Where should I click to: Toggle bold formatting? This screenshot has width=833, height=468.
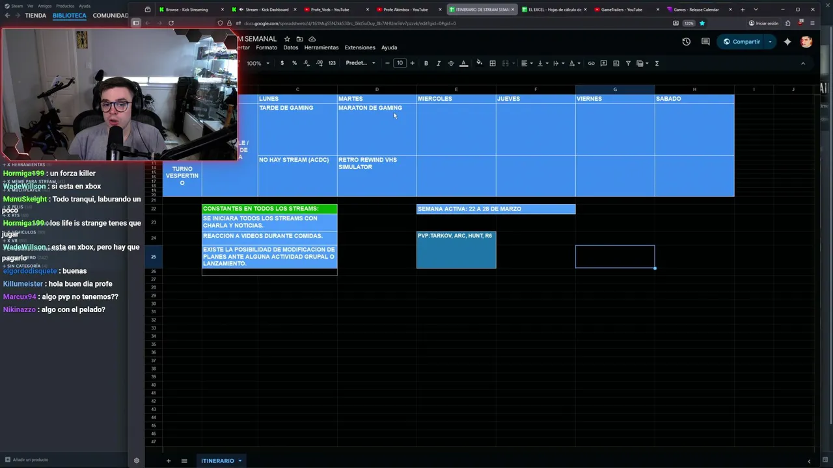[x=426, y=63]
